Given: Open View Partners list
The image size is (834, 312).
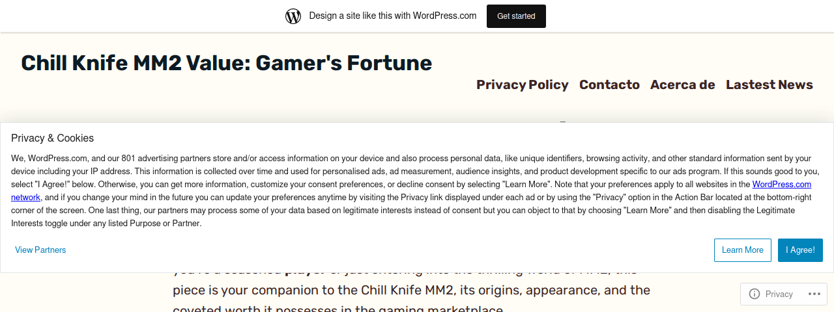Looking at the screenshot, I should [40, 250].
